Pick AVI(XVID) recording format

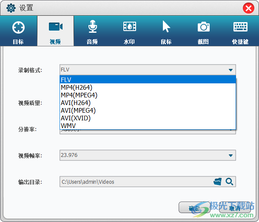(x=148, y=118)
